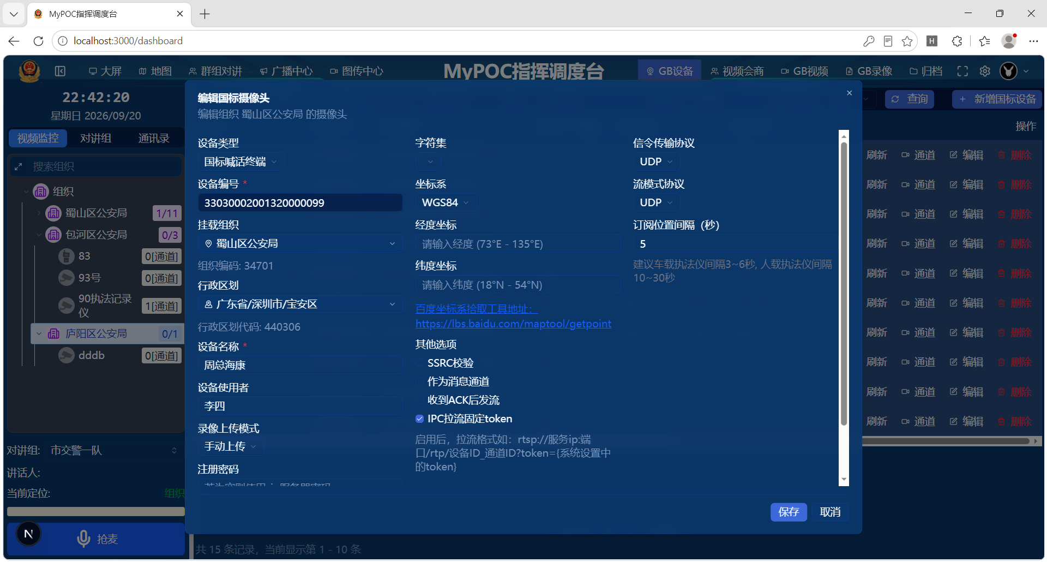This screenshot has width=1047, height=562.
Task: Go back with the browser back arrow
Action: [x=14, y=41]
